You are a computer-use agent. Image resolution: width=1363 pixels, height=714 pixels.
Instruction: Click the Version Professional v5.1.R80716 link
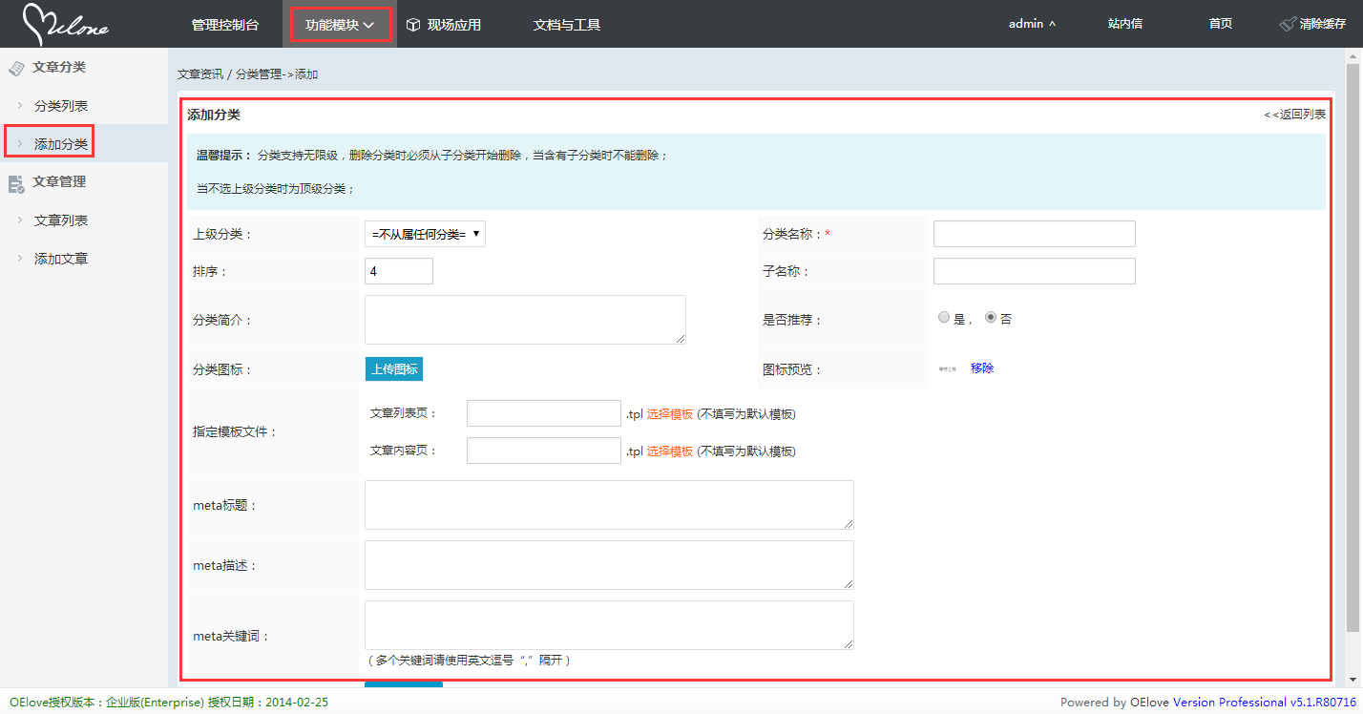[x=1265, y=703]
